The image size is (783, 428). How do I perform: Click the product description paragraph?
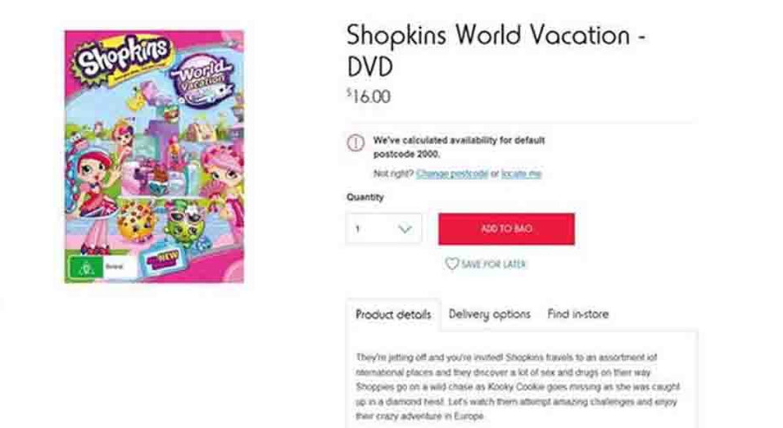click(518, 386)
